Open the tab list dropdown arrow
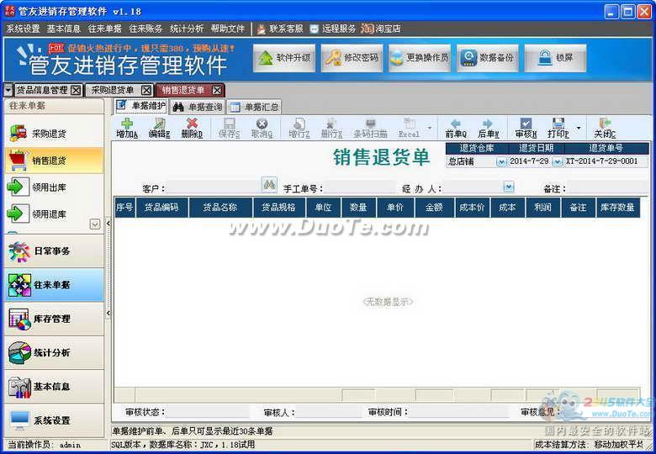656x454 pixels. [8, 90]
